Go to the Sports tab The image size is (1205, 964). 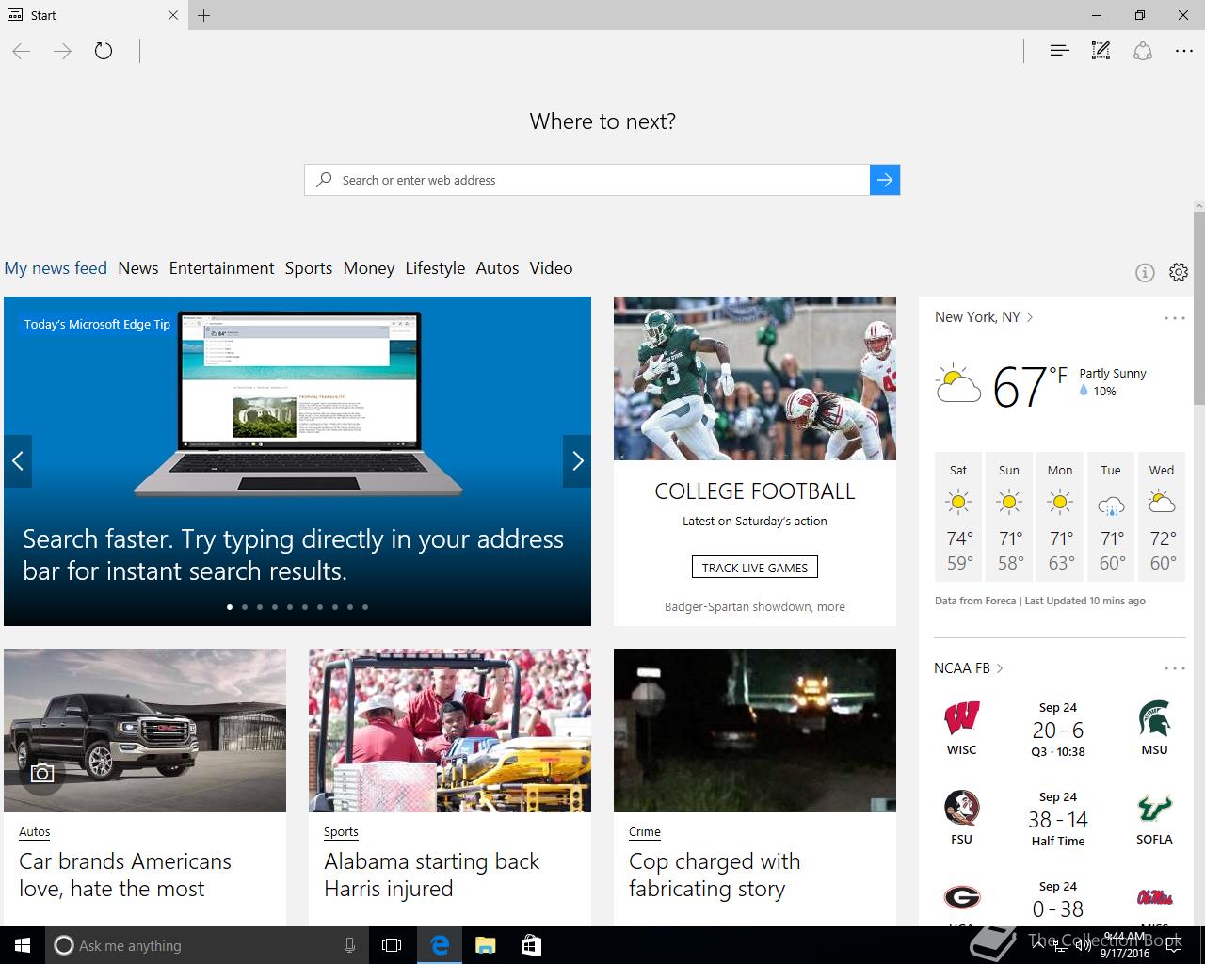pyautogui.click(x=309, y=268)
